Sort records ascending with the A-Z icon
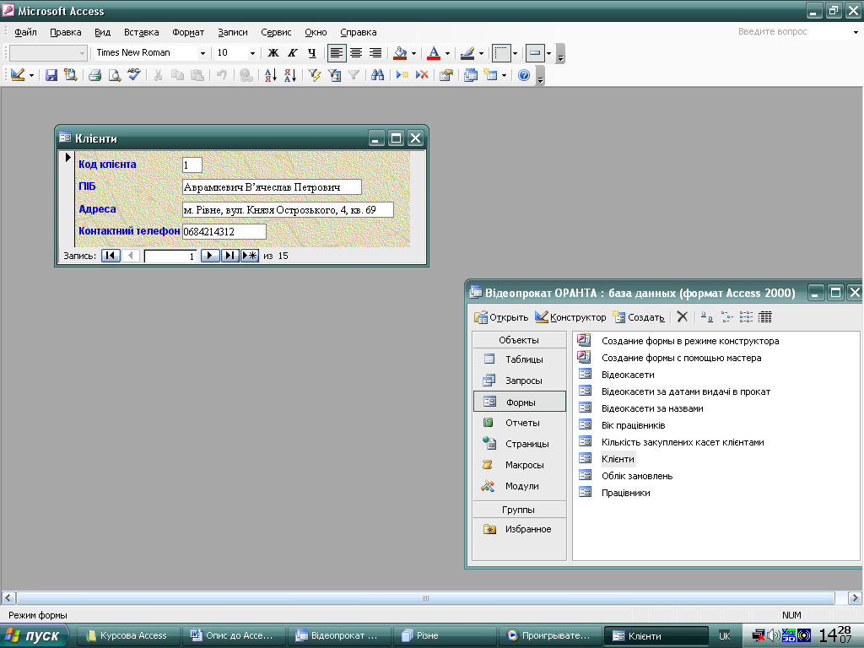 pos(271,75)
